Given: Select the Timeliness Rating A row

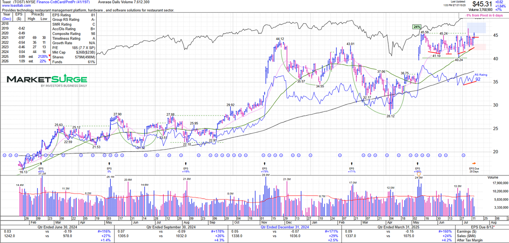Looking at the screenshot, I should click(74, 38).
